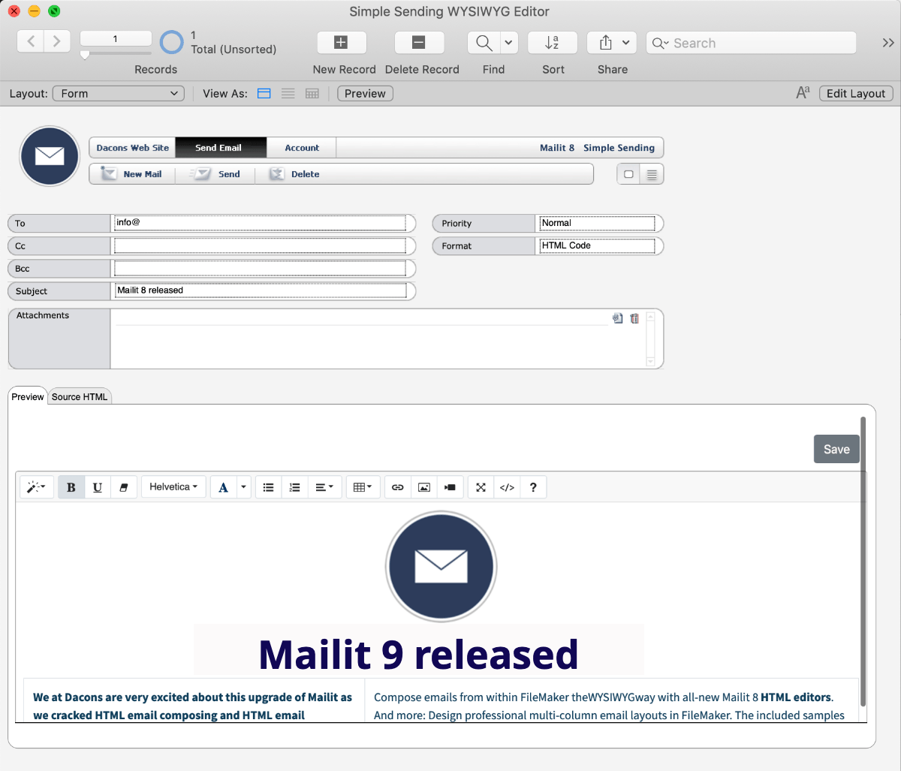Click the Edit Layout button
This screenshot has width=901, height=771.
click(856, 94)
